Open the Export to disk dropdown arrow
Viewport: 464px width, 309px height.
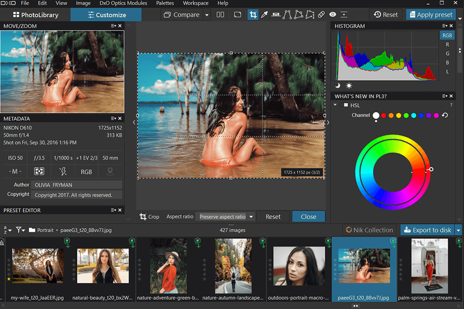pyautogui.click(x=458, y=230)
